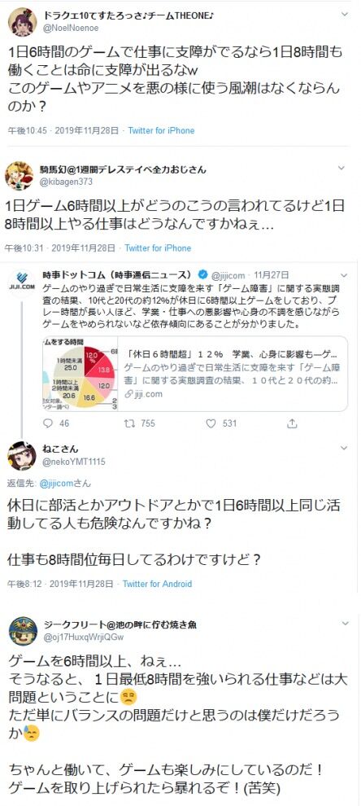Click the @jijicom reply-to mention link
The width and height of the screenshot is (361, 806).
[58, 483]
